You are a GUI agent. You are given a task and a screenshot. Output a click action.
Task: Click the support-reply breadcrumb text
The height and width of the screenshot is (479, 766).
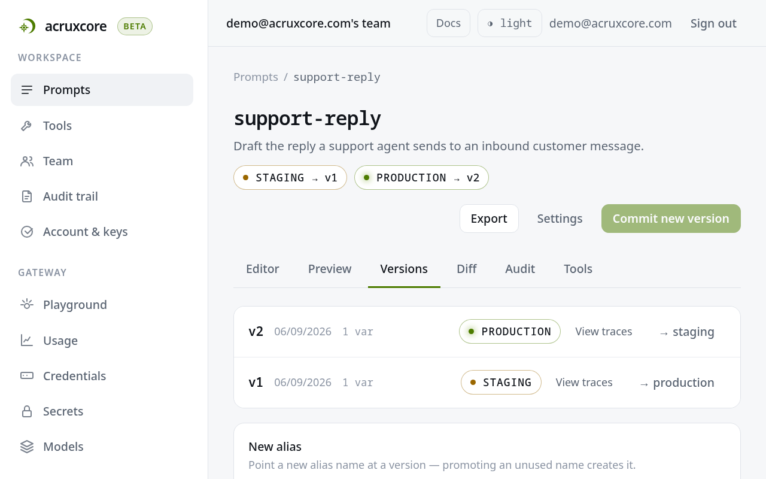(337, 77)
